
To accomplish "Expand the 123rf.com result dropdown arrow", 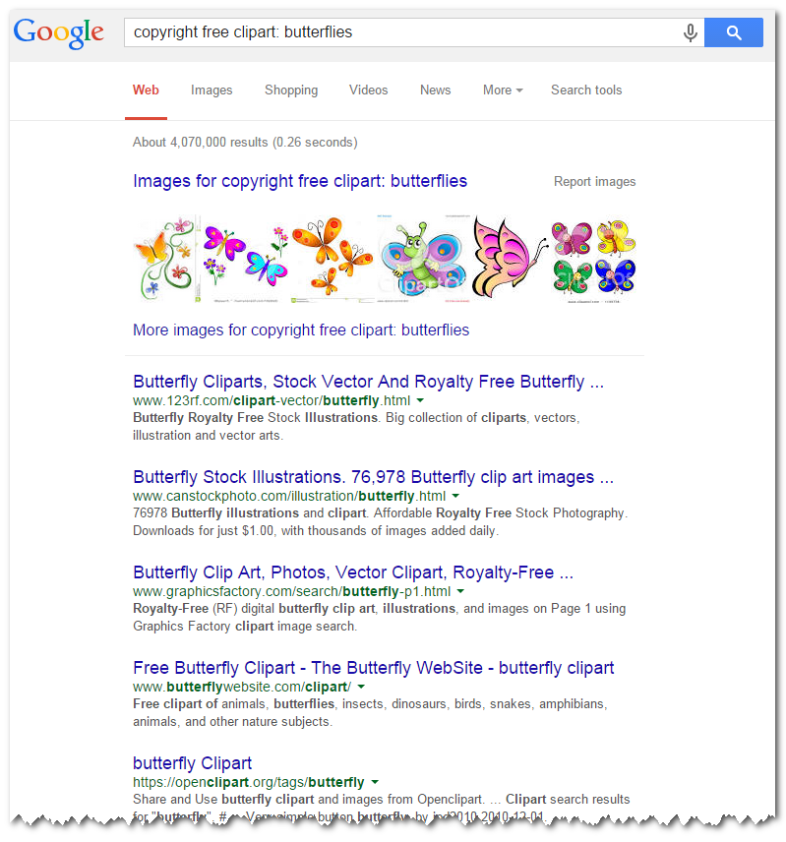I will tap(420, 400).
